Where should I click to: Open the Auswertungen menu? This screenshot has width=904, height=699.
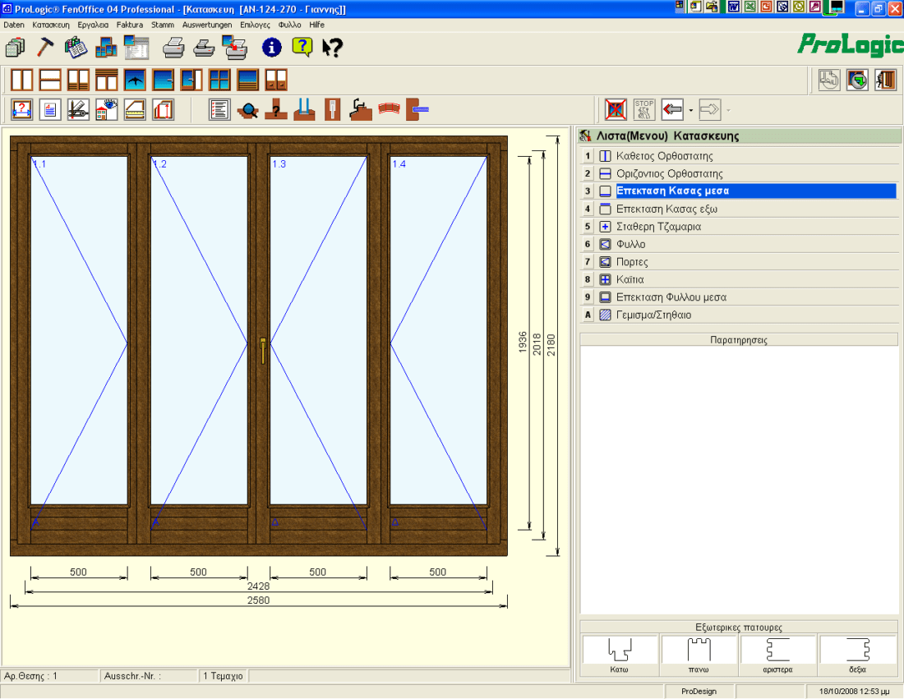tap(207, 25)
